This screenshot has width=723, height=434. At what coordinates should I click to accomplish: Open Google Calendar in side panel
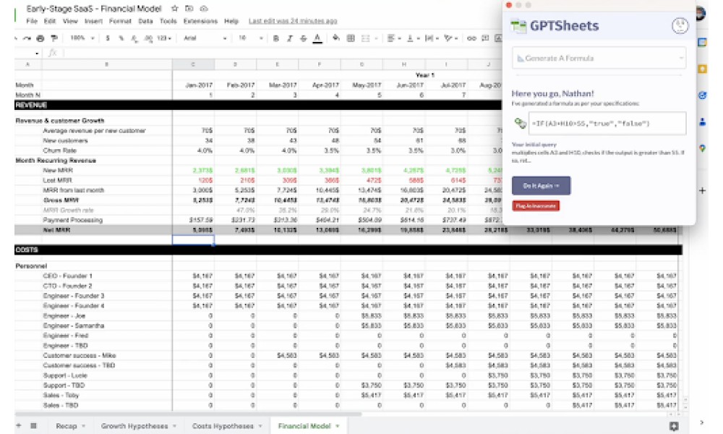point(702,43)
